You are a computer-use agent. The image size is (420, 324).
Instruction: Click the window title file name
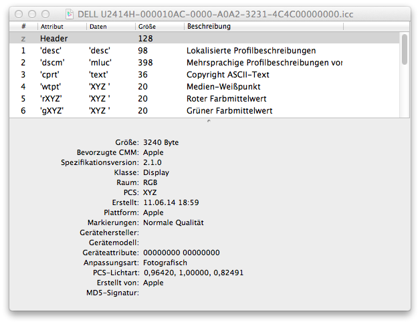tap(215, 14)
